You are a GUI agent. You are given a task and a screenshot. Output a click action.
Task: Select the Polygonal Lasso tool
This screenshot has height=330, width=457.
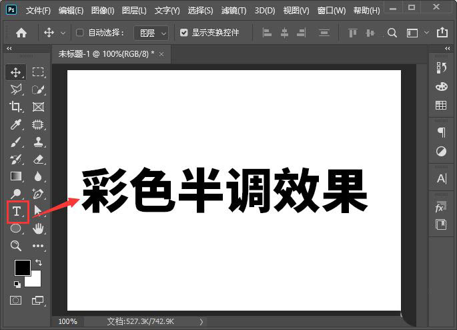coord(16,90)
